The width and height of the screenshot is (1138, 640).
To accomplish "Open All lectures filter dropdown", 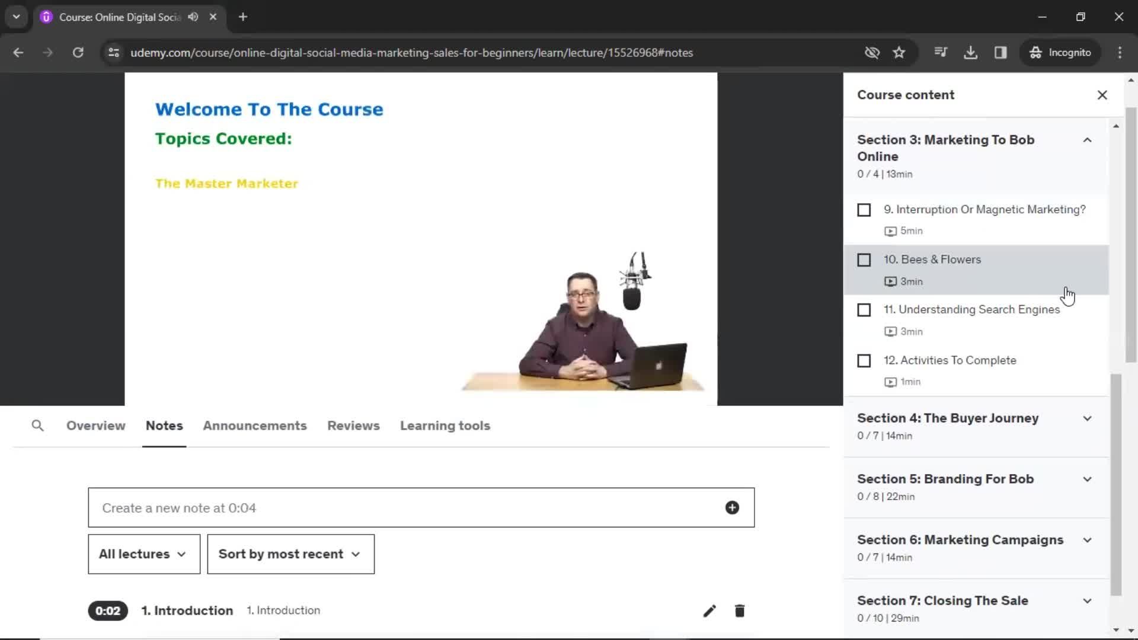I will [144, 554].
